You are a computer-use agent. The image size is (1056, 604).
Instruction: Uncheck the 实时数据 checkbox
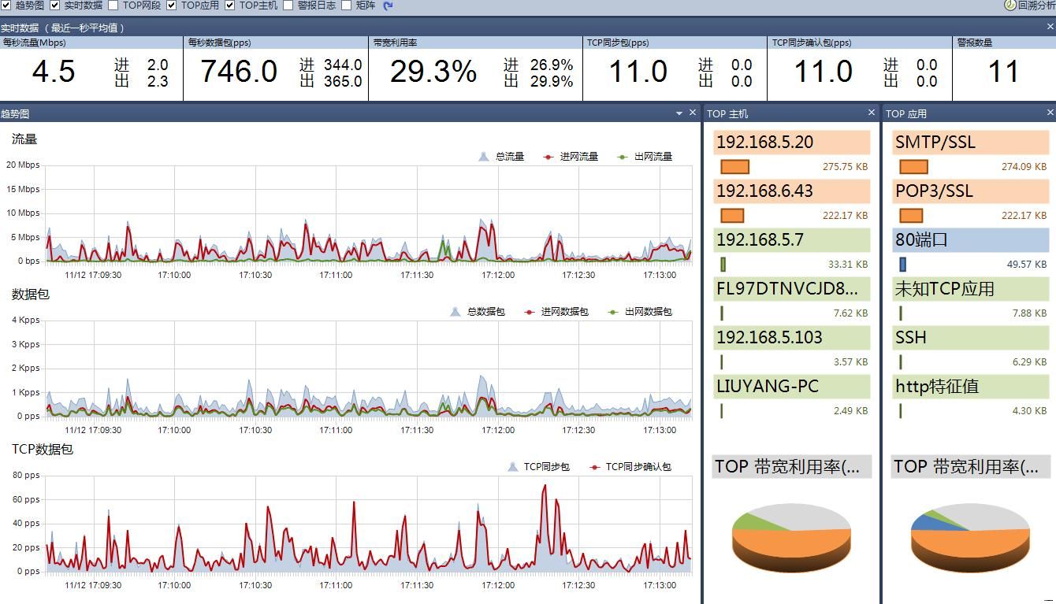[55, 6]
